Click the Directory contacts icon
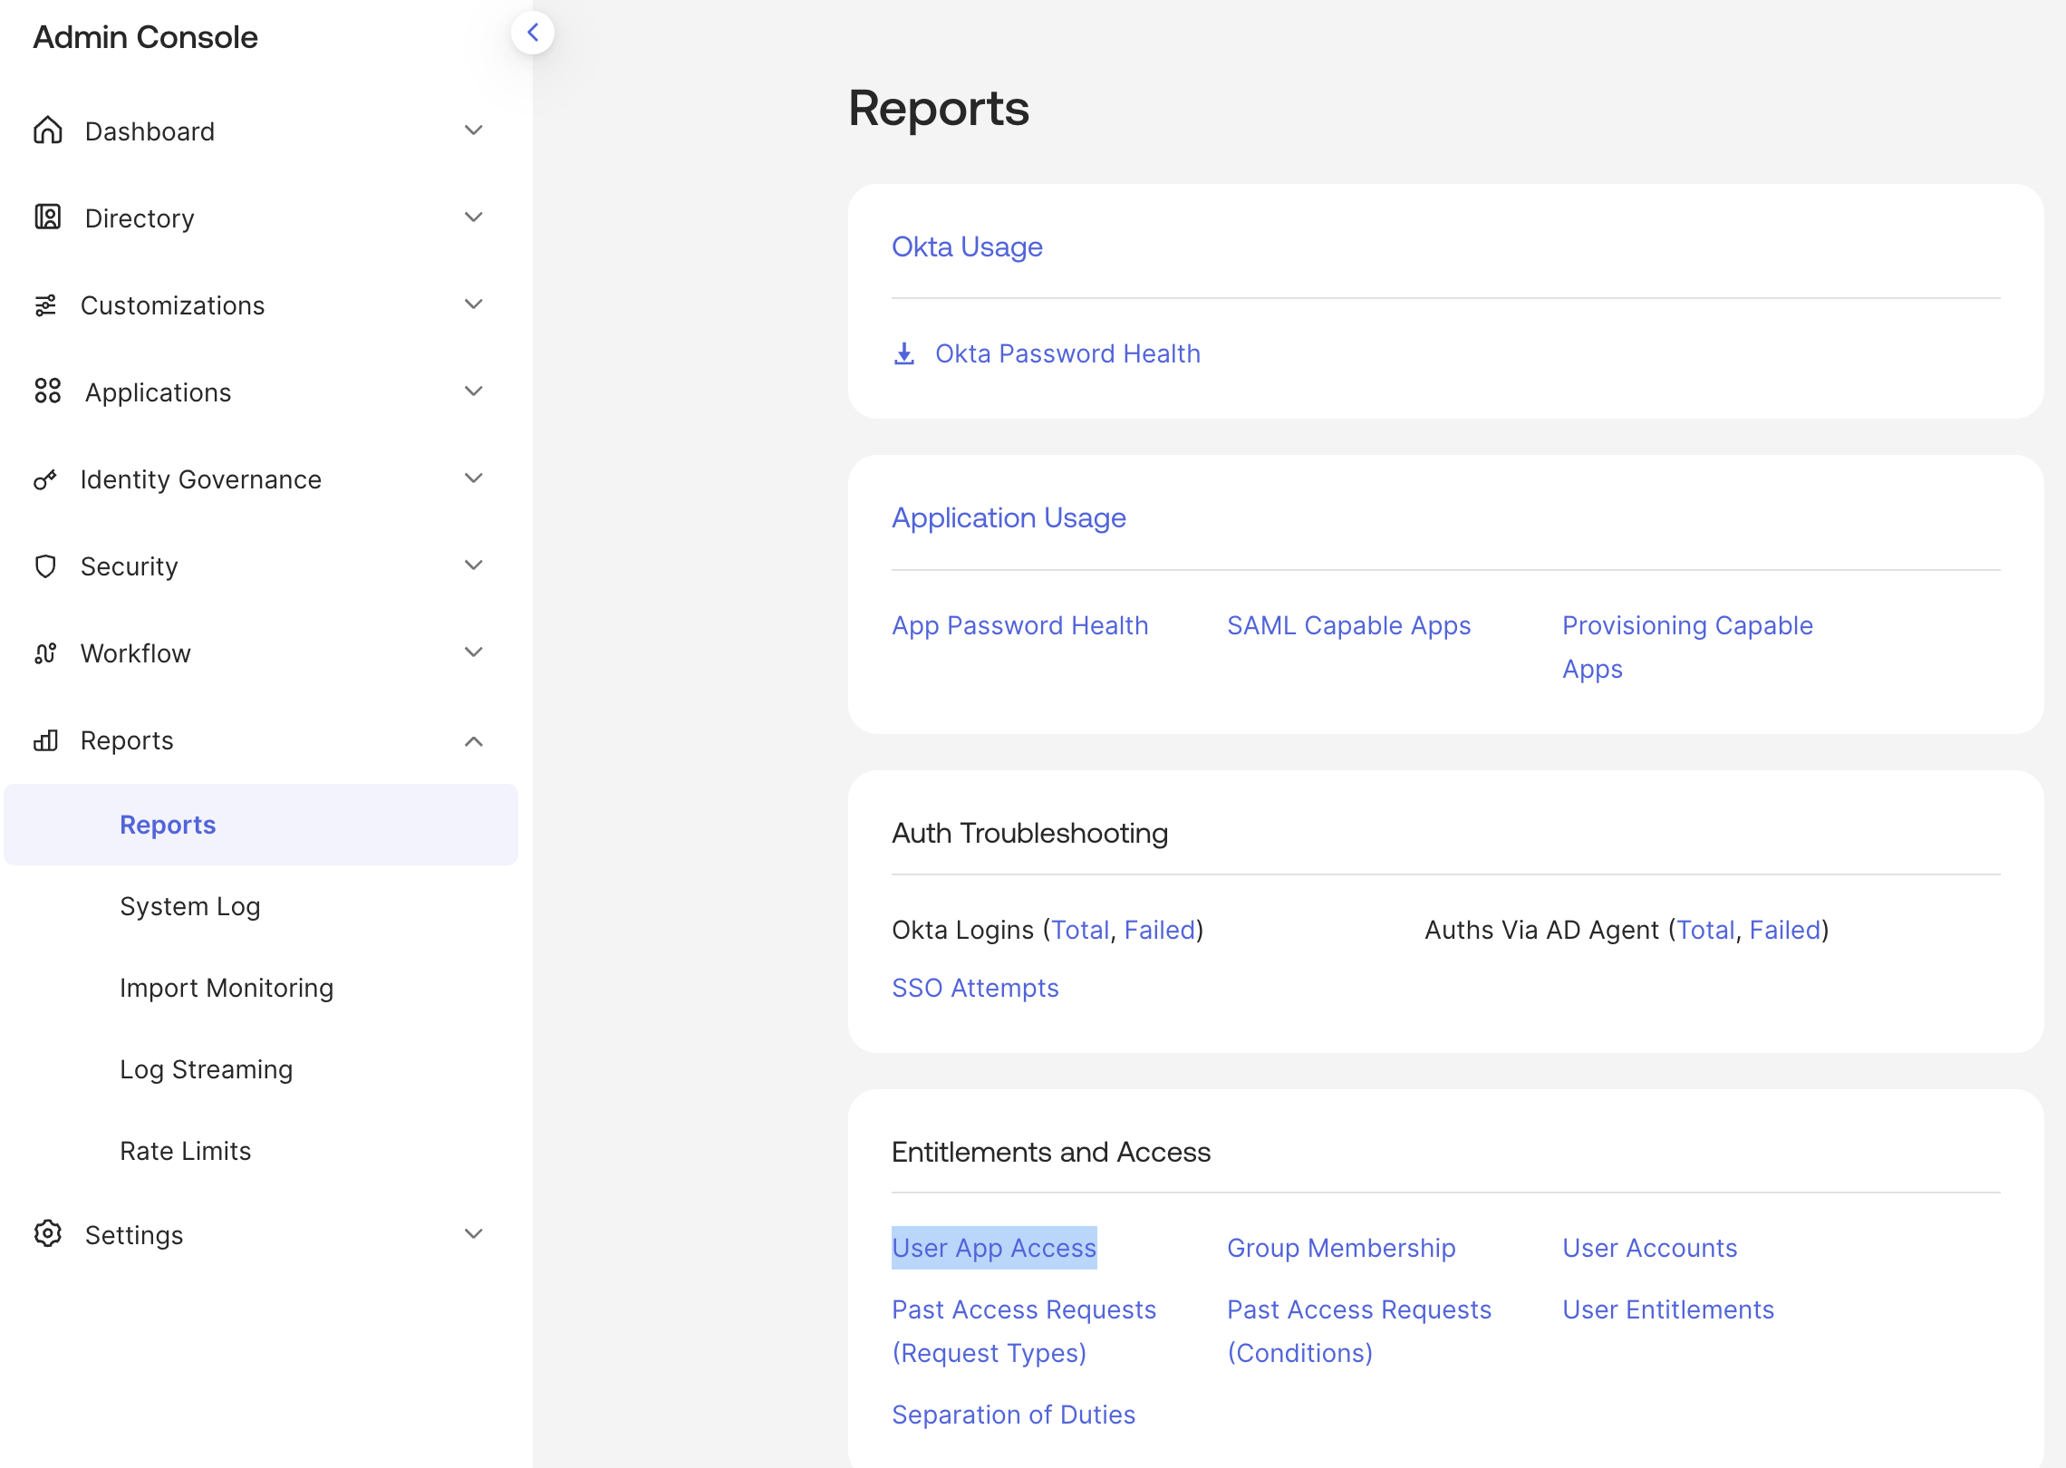The height and width of the screenshot is (1468, 2066). tap(48, 217)
